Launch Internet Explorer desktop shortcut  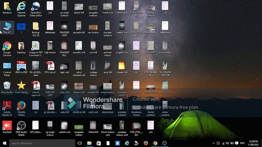click(21, 9)
